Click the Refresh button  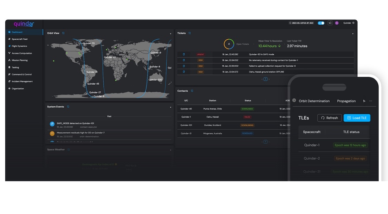click(329, 118)
